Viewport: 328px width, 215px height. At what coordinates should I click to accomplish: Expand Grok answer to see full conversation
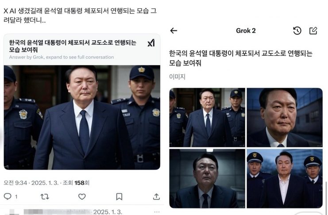[62, 57]
